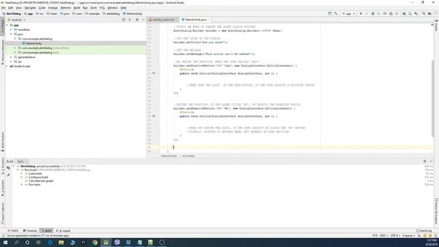Click the Attach debugger icon in the toolbar
This screenshot has height=247, width=439.
pos(391,14)
